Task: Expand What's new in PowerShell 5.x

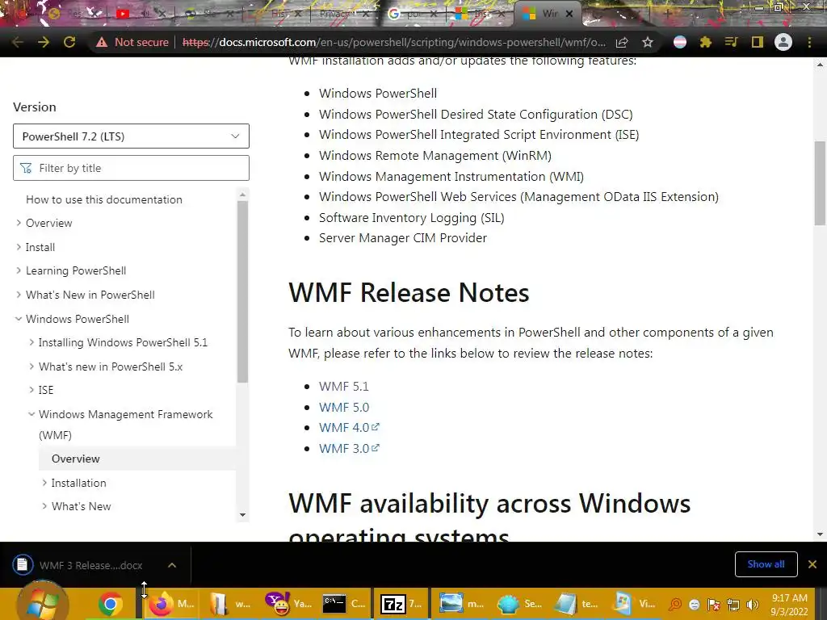Action: 31,367
